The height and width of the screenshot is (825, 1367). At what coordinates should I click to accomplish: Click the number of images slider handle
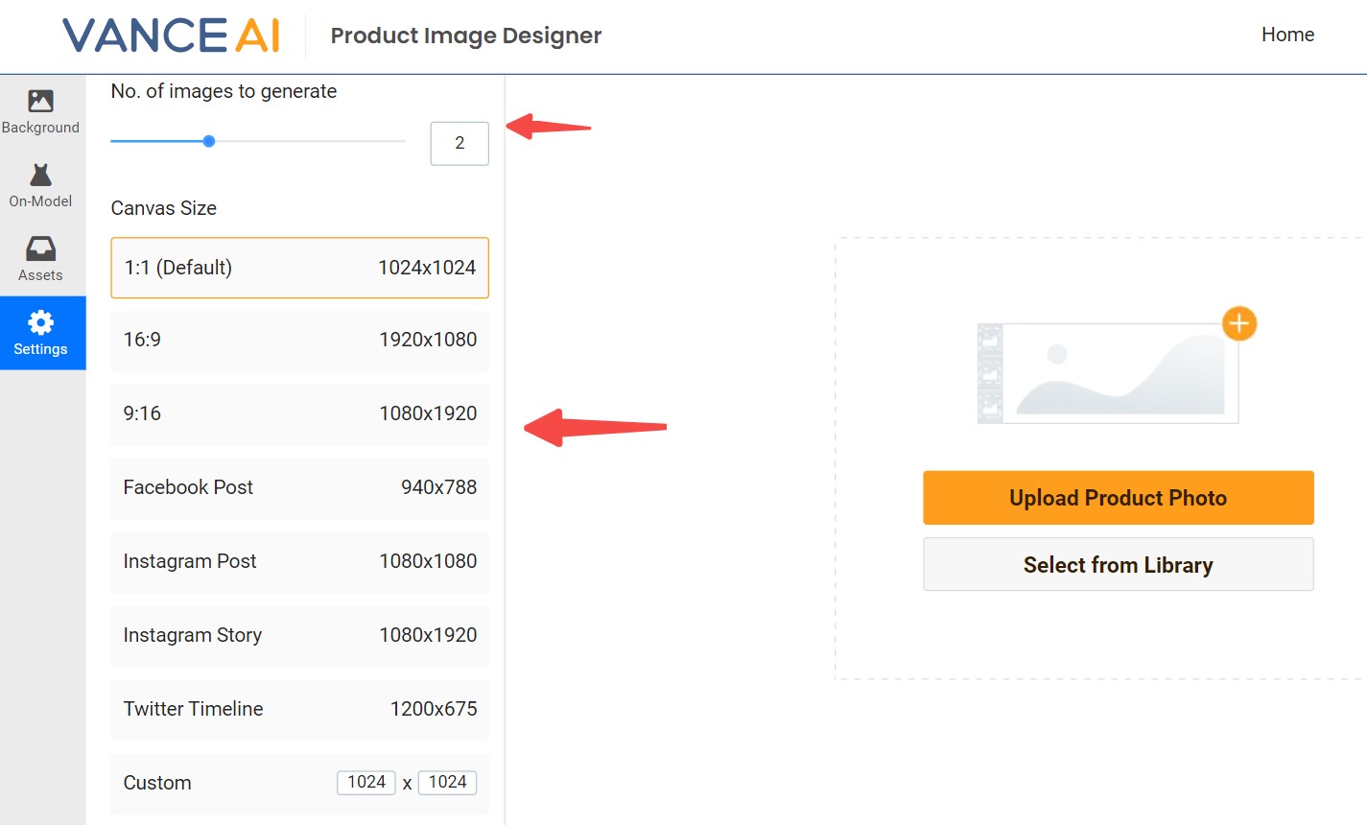tap(209, 141)
